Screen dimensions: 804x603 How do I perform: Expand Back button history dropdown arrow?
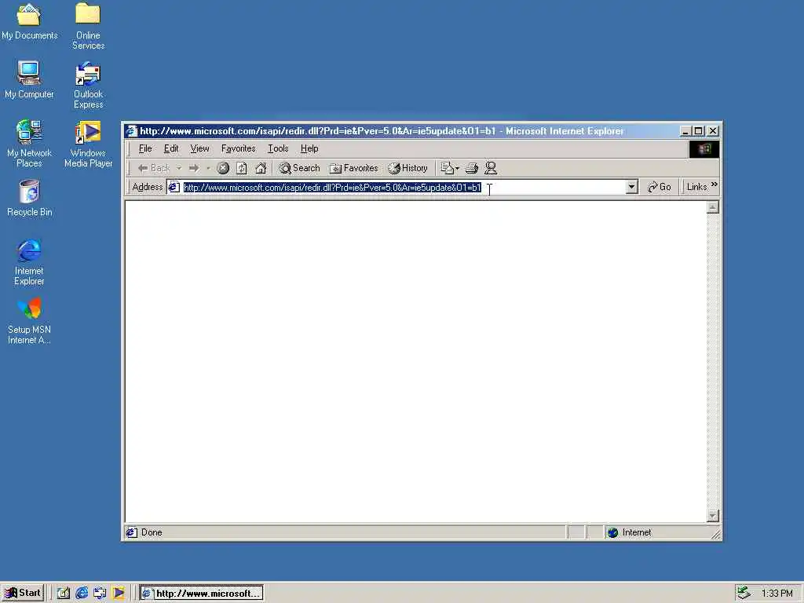tap(179, 168)
